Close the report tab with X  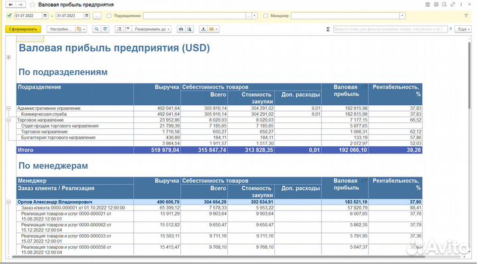point(469,5)
